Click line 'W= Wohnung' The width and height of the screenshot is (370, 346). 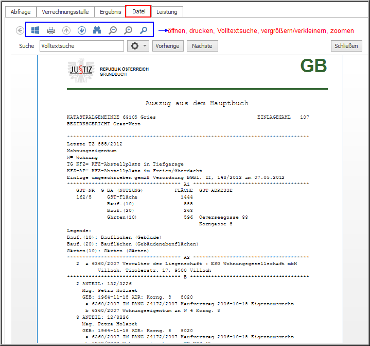(x=82, y=157)
